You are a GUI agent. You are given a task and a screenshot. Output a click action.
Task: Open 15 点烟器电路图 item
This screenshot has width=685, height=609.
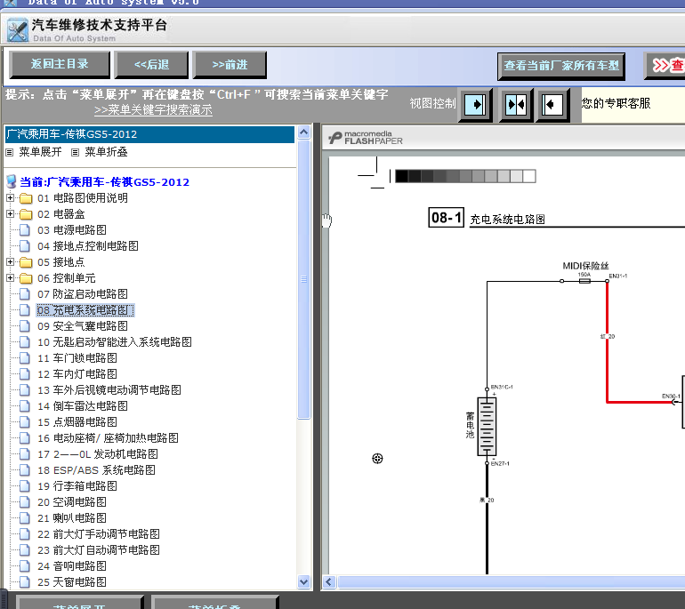[77, 422]
